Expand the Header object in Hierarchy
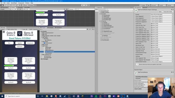This screenshot has width=175, height=98. pos(101,23)
